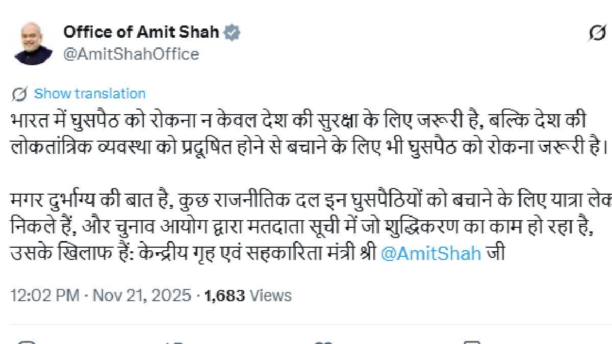Image resolution: width=612 pixels, height=344 pixels.
Task: Click the 12:02 PM time
Action: (x=44, y=296)
